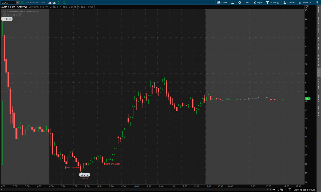Screen dimensions: 321x192
Task: Open the Studies menu
Action: (x=289, y=2)
